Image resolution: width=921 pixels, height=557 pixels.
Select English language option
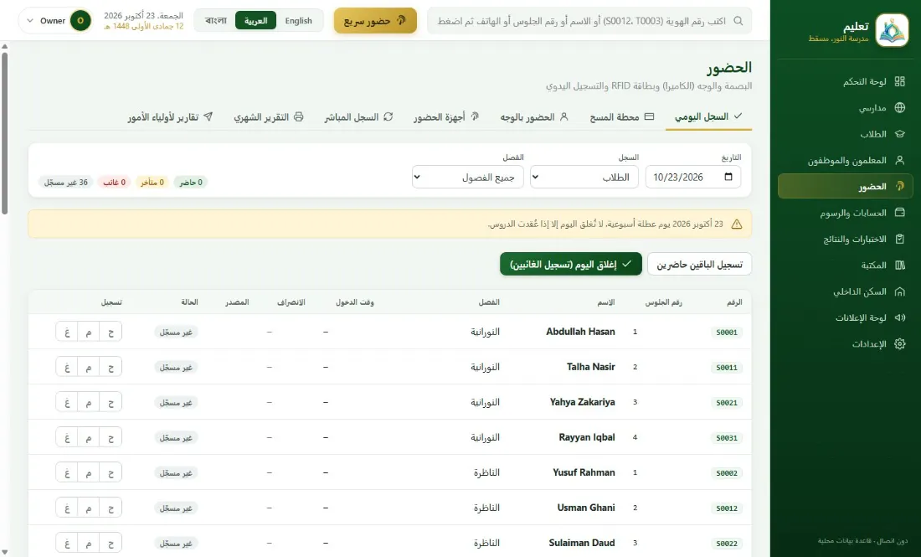(x=298, y=21)
